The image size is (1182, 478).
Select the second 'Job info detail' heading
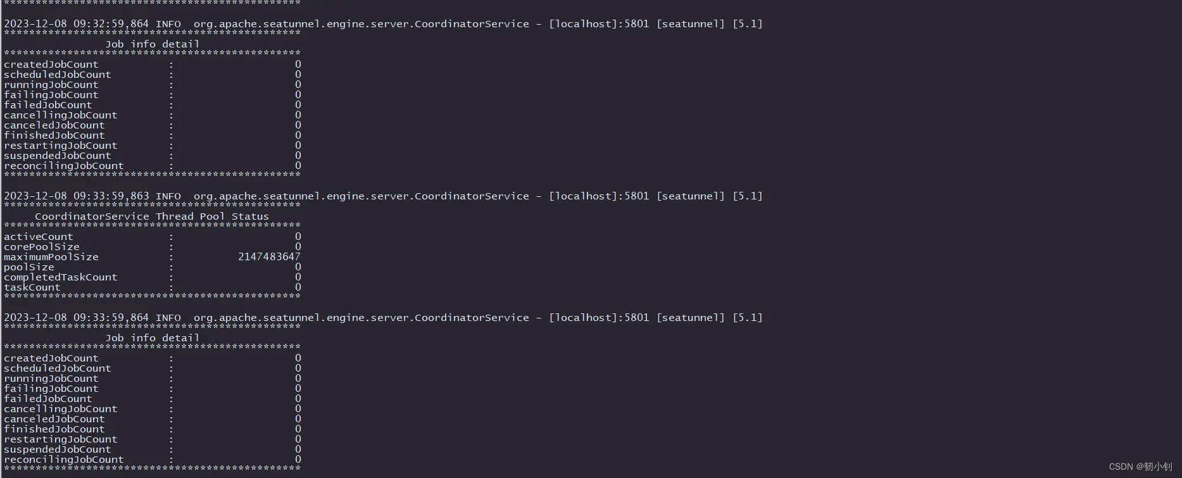tap(152, 338)
